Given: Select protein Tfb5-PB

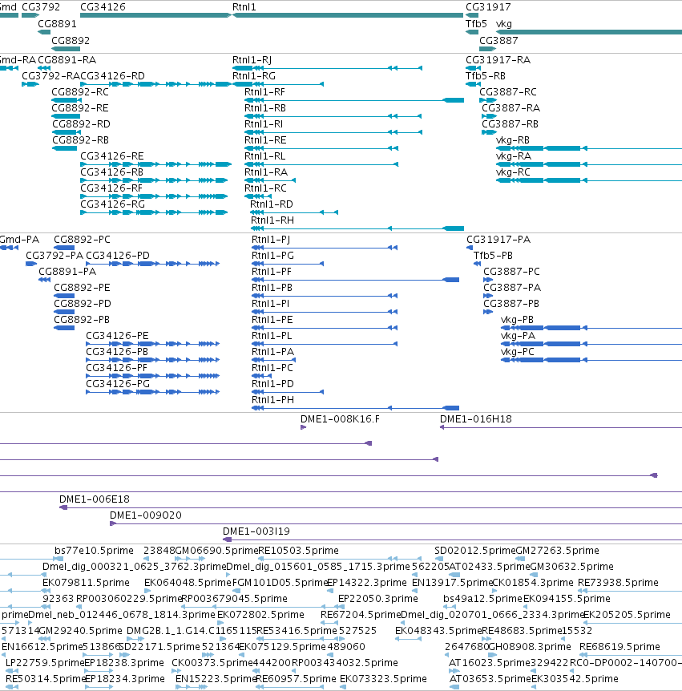Looking at the screenshot, I should coord(493,256).
